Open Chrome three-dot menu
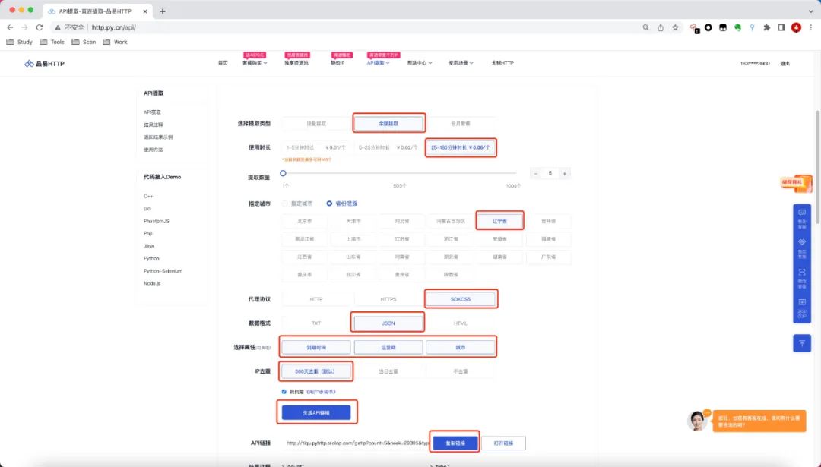The width and height of the screenshot is (821, 467). pyautogui.click(x=810, y=27)
